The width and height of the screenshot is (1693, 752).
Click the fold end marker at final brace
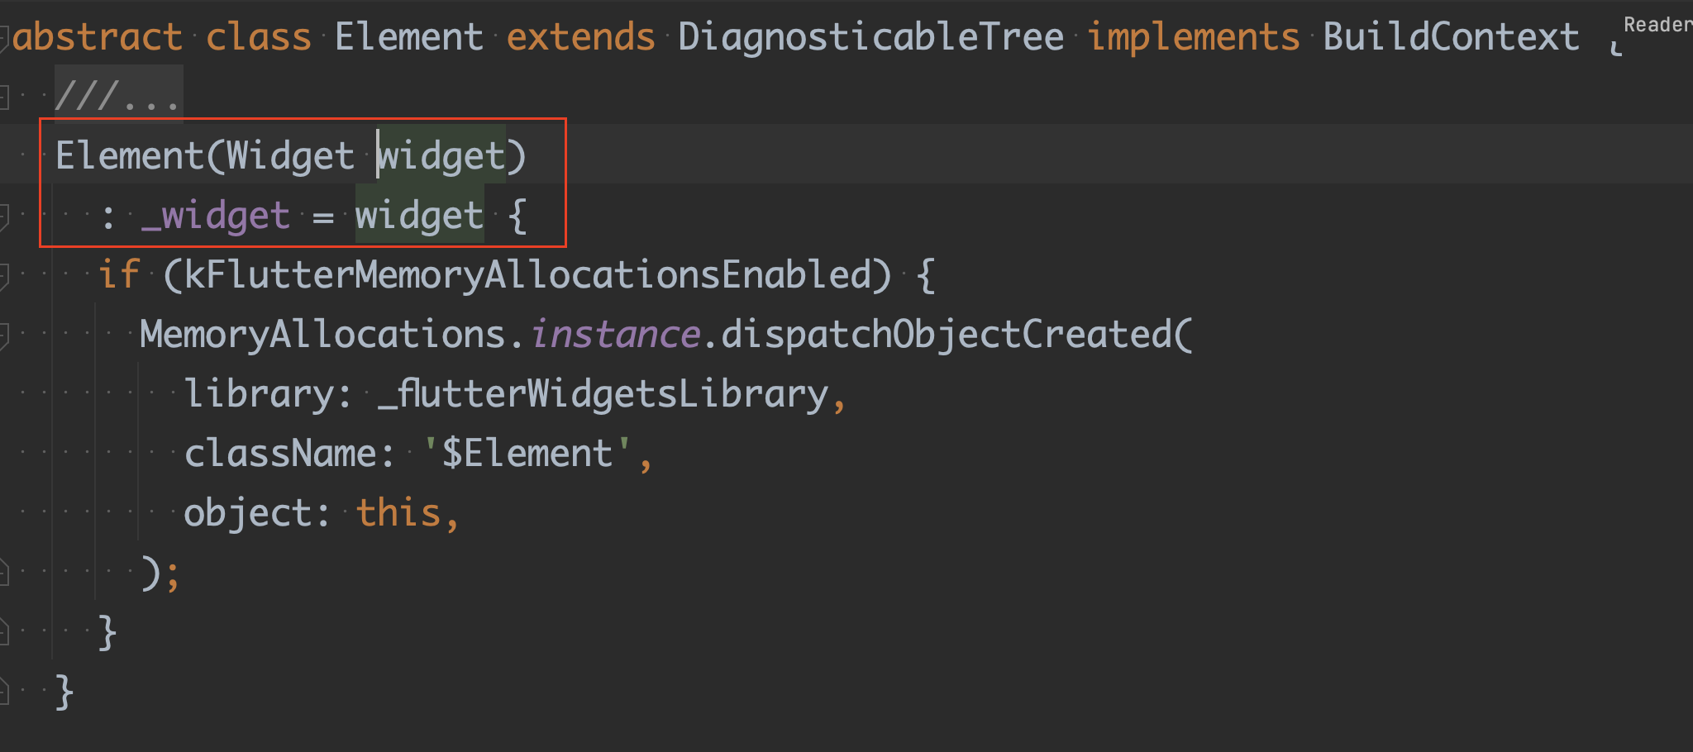(2, 690)
